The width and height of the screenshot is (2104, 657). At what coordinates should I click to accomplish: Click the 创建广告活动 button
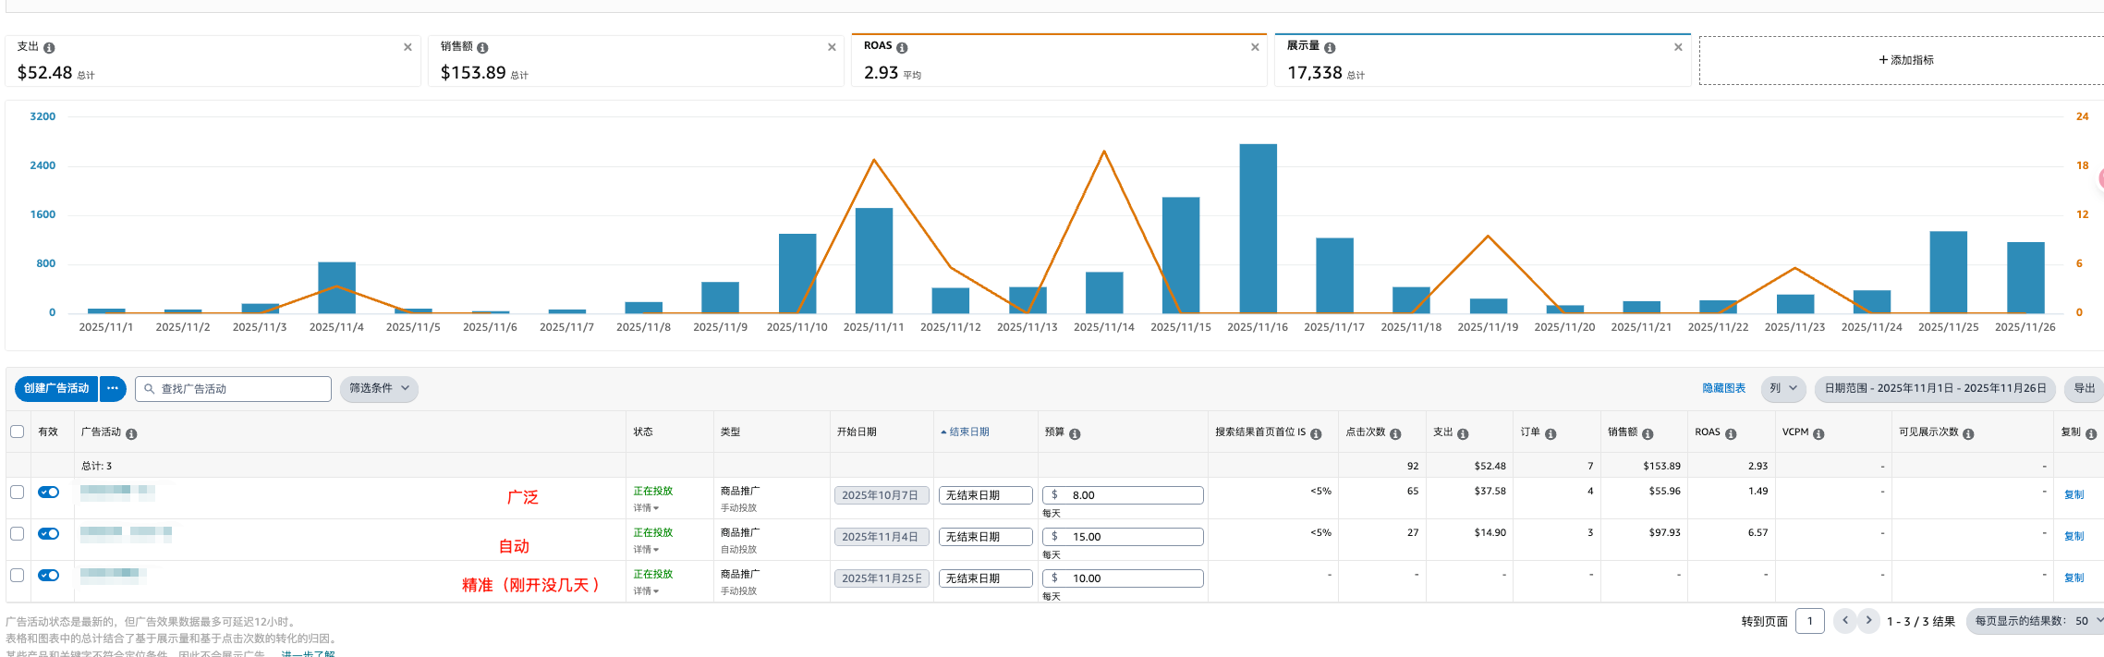coord(56,389)
